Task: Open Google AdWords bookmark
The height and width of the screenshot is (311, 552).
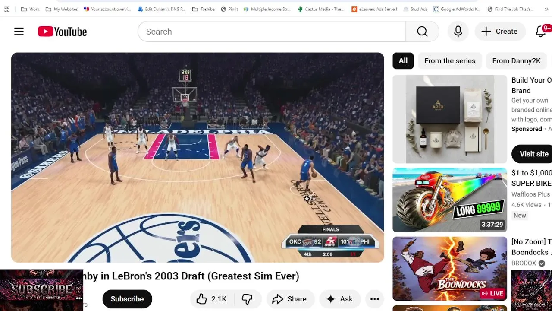Action: 457,9
